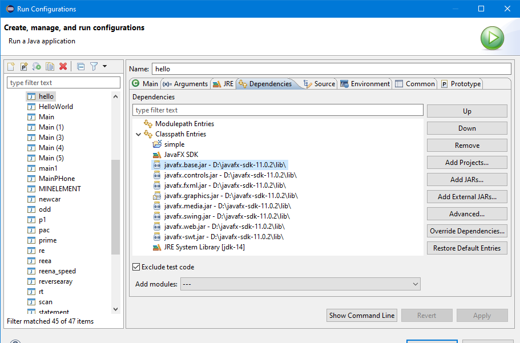520x343 pixels.
Task: Click the Show Command Line button
Action: pos(361,315)
